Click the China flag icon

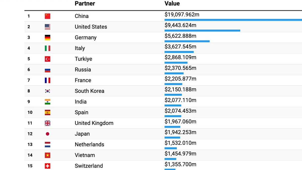point(48,16)
